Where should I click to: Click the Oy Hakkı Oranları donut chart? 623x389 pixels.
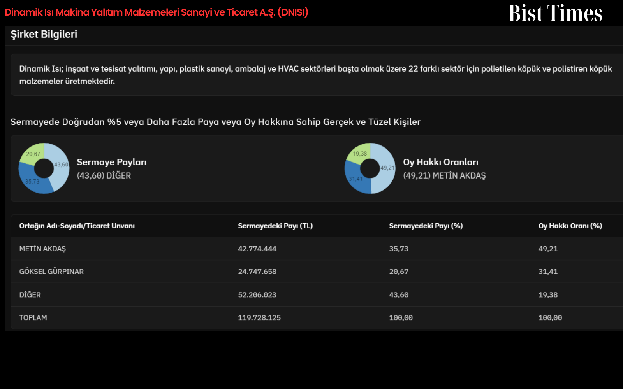pos(370,168)
